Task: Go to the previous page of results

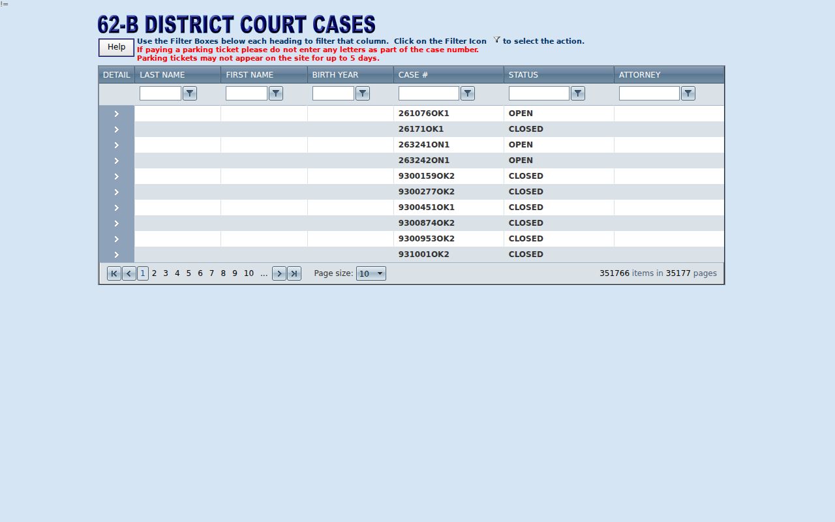Action: tap(129, 273)
